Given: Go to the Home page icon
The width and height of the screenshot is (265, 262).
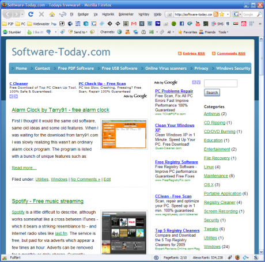Looking at the screenshot, I should click(x=52, y=14).
